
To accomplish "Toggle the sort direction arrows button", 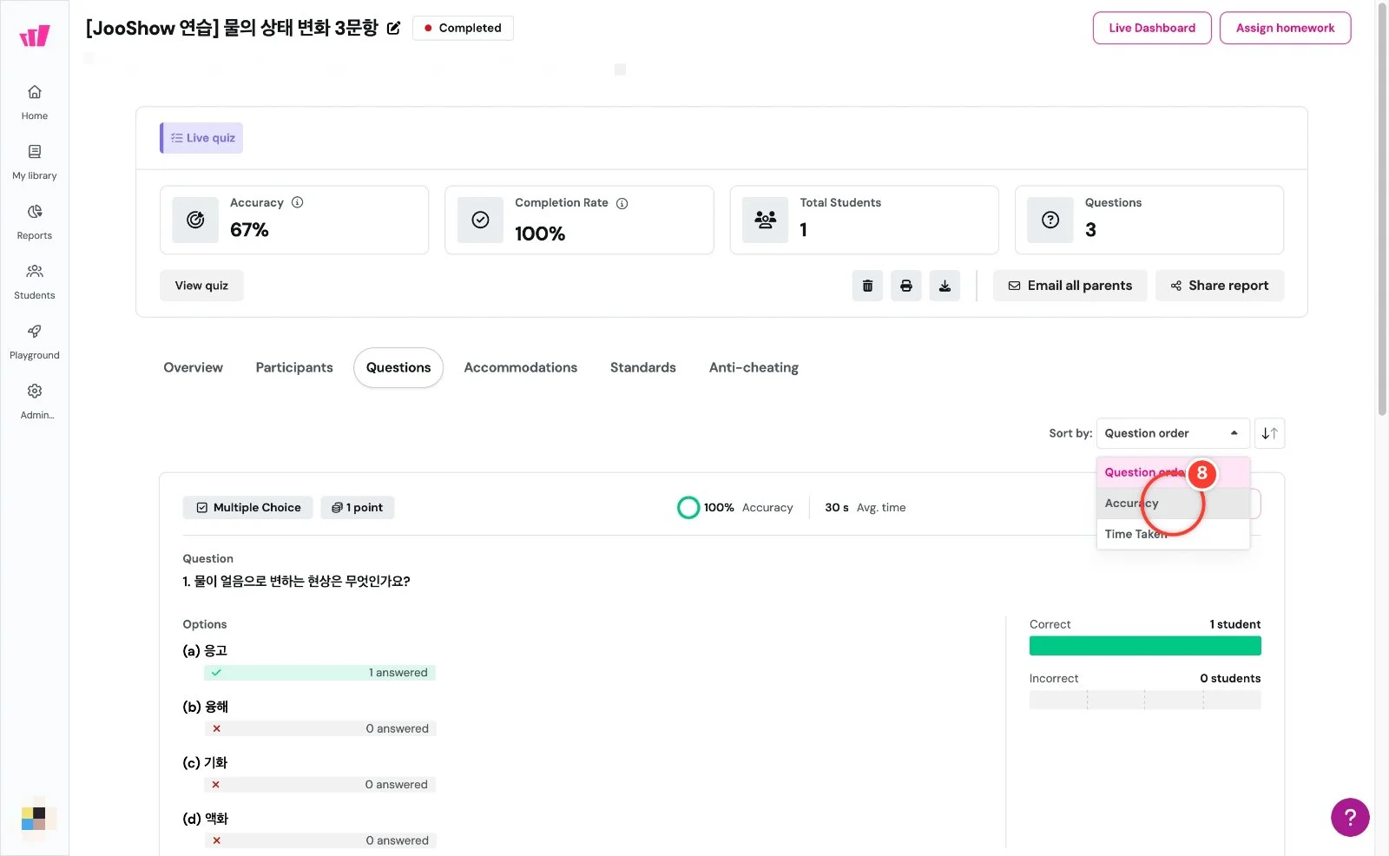I will tap(1269, 433).
